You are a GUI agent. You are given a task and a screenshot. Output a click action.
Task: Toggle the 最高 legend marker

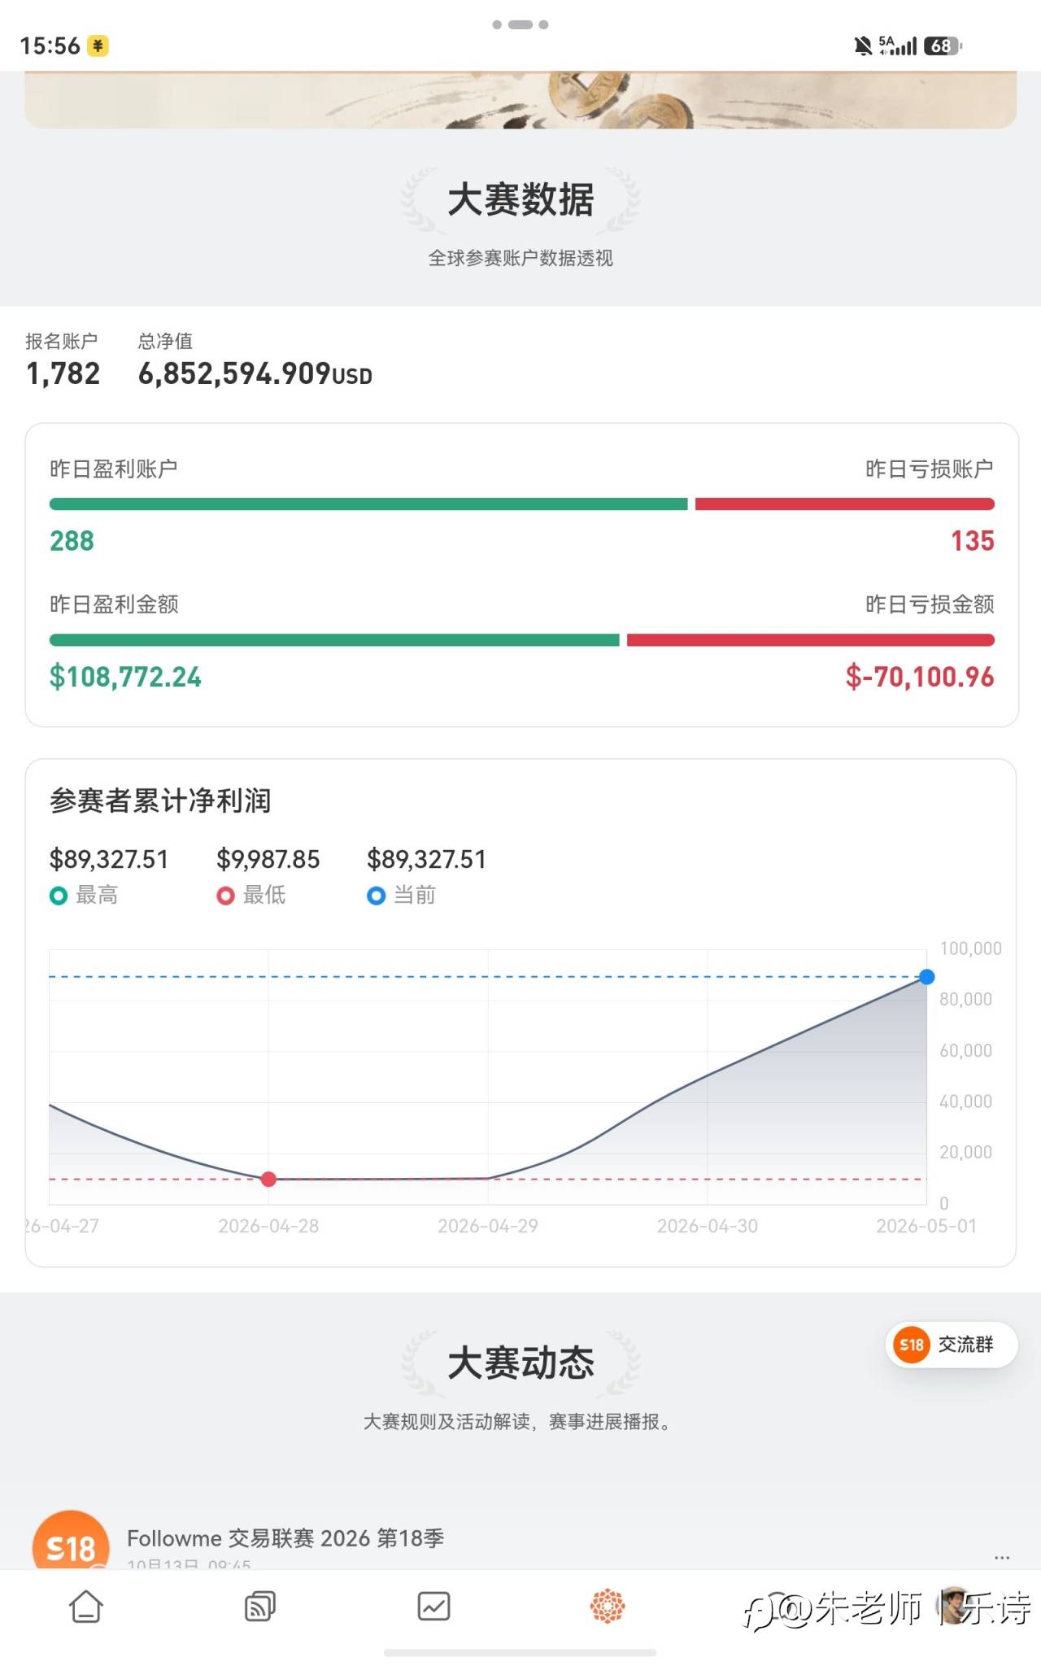(x=59, y=896)
